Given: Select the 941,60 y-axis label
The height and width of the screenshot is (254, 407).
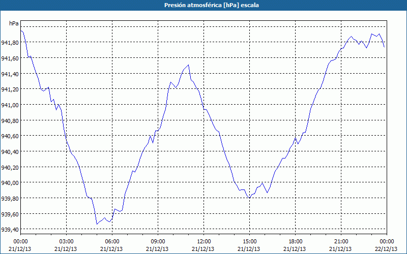Looking at the screenshot, I should click(10, 58).
